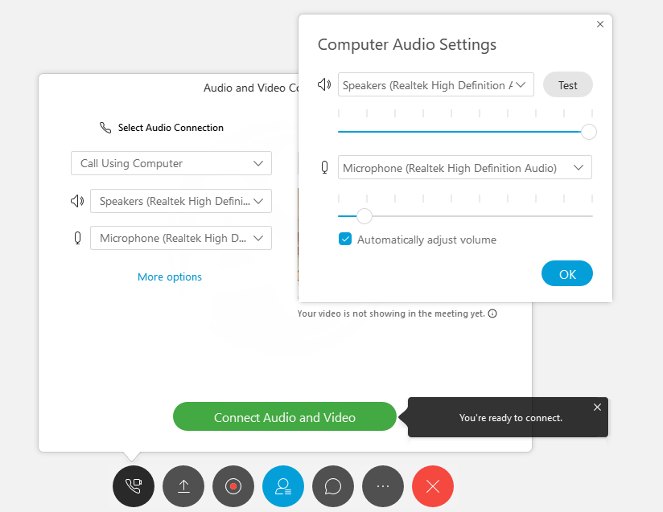
Task: Click Connect Audio and Video
Action: [x=284, y=416]
